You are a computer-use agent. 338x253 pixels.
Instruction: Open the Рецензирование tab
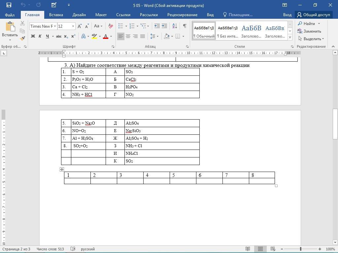[182, 15]
